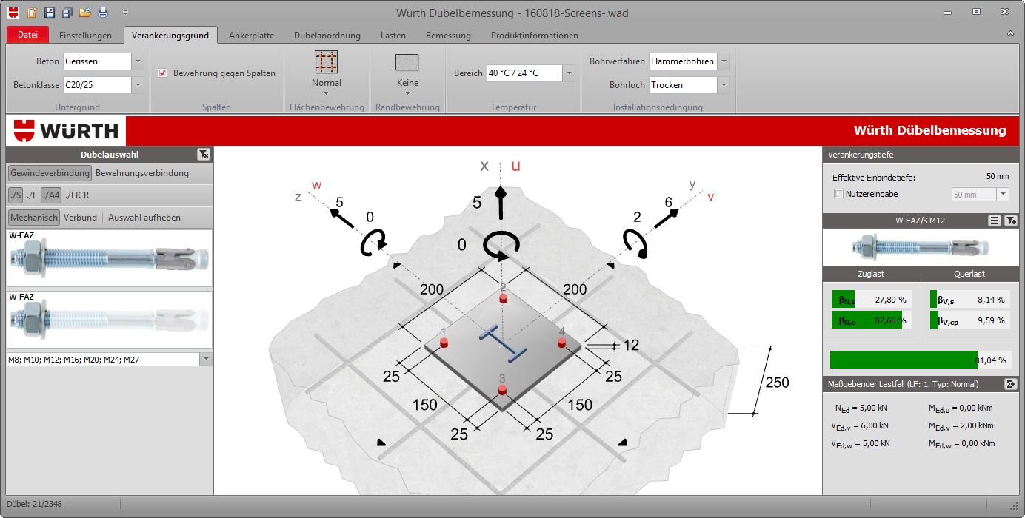This screenshot has height=518, width=1025.
Task: Click the save all (multiple disks) icon
Action: point(67,13)
